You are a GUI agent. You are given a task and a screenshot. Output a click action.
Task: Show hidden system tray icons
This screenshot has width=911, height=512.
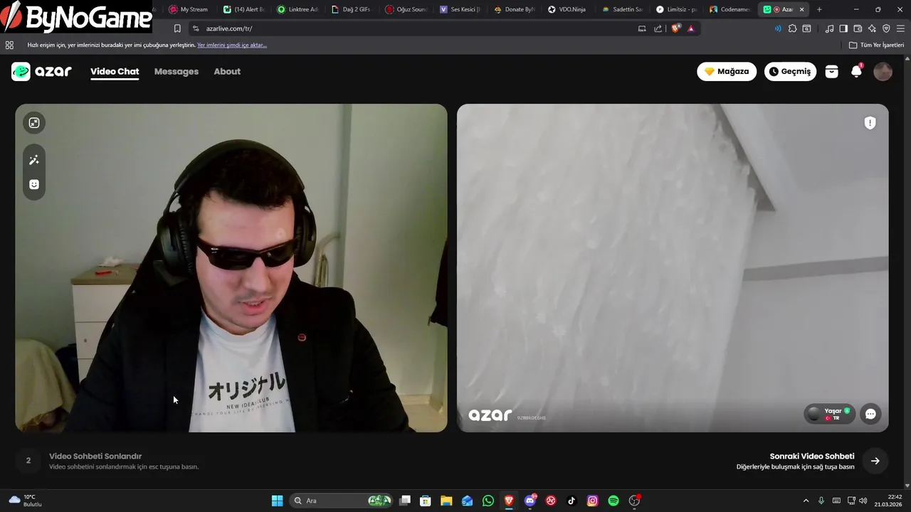point(806,501)
